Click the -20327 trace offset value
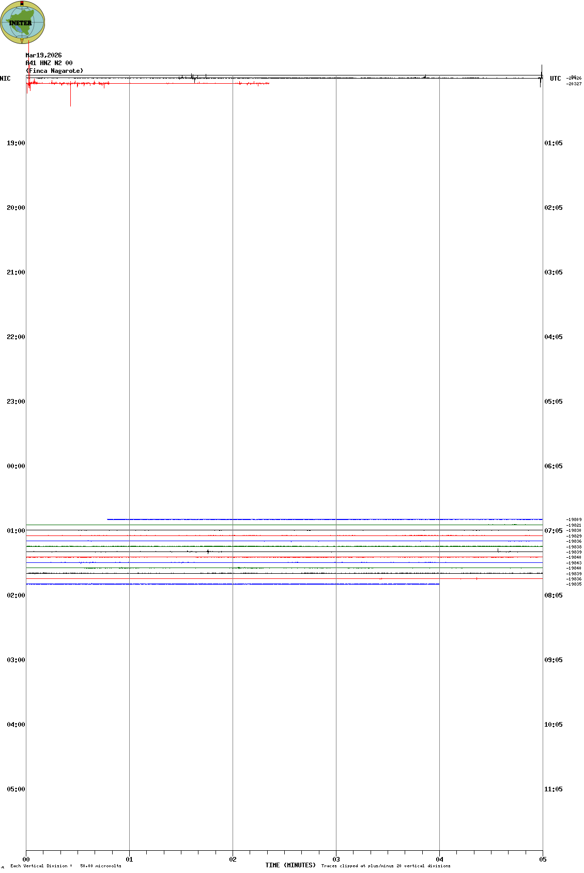 574,84
